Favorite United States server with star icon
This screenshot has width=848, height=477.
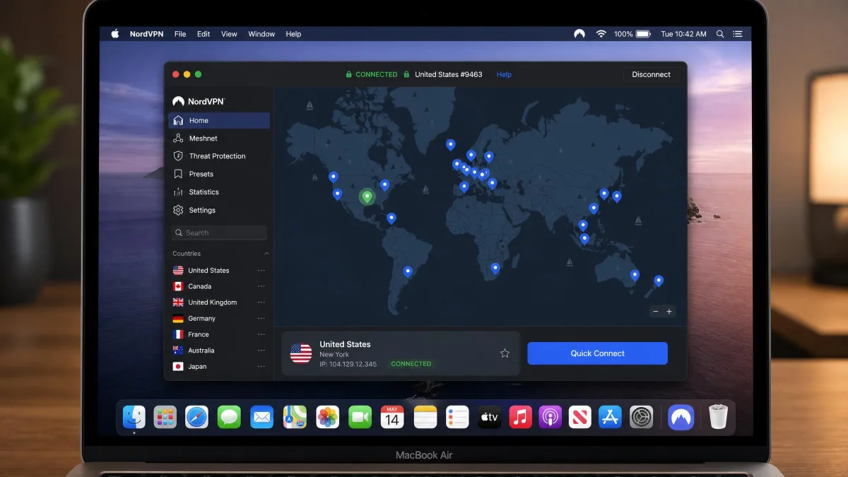[505, 353]
